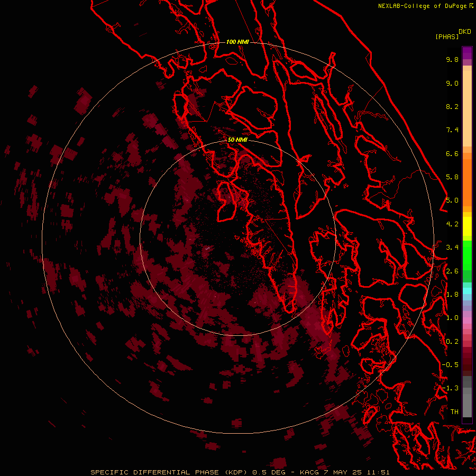The image size is (476, 476).
Task: Click the 4.2 value on the color scale
Action: tap(452, 224)
